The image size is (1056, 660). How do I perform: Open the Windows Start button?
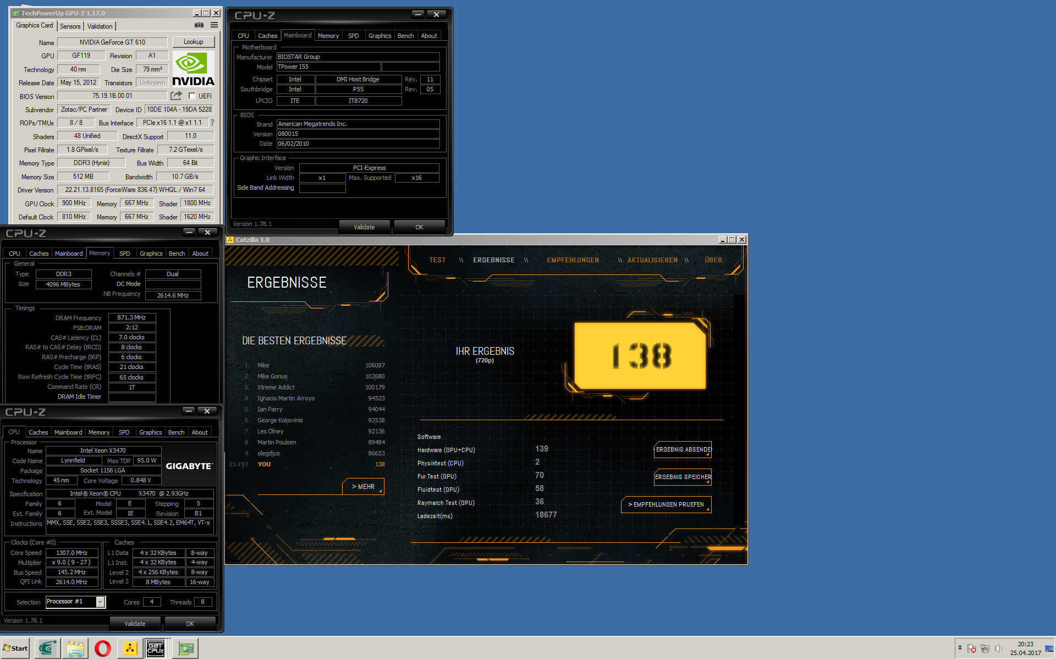[15, 648]
